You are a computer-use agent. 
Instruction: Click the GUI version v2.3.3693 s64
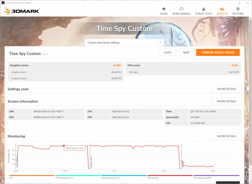(x=198, y=123)
